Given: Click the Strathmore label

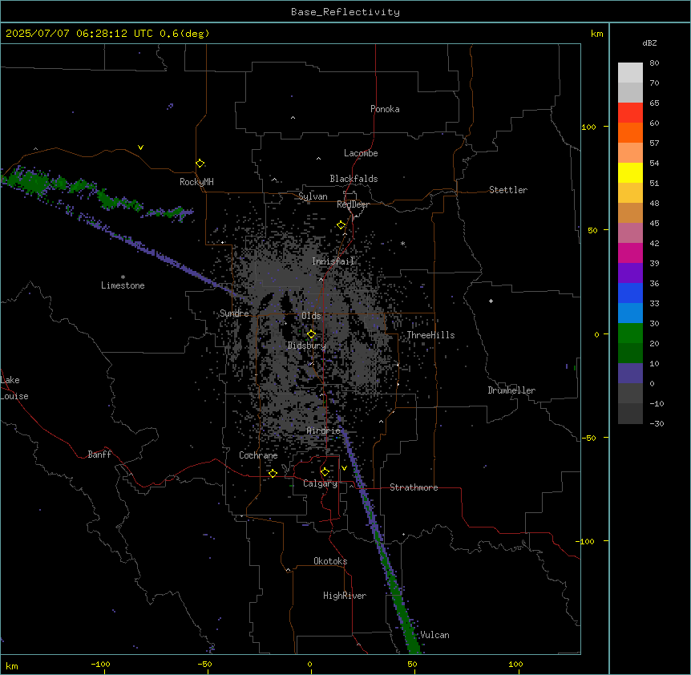Looking at the screenshot, I should [x=414, y=487].
